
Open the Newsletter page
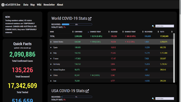point(49,5)
